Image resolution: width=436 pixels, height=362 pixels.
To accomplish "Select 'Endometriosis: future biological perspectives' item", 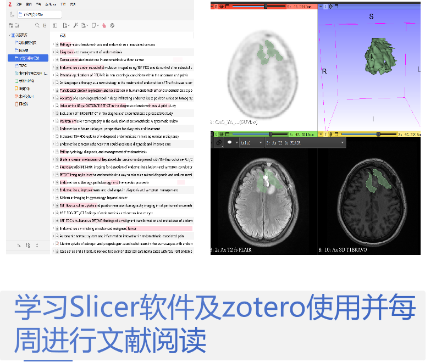I will pyautogui.click(x=123, y=129).
